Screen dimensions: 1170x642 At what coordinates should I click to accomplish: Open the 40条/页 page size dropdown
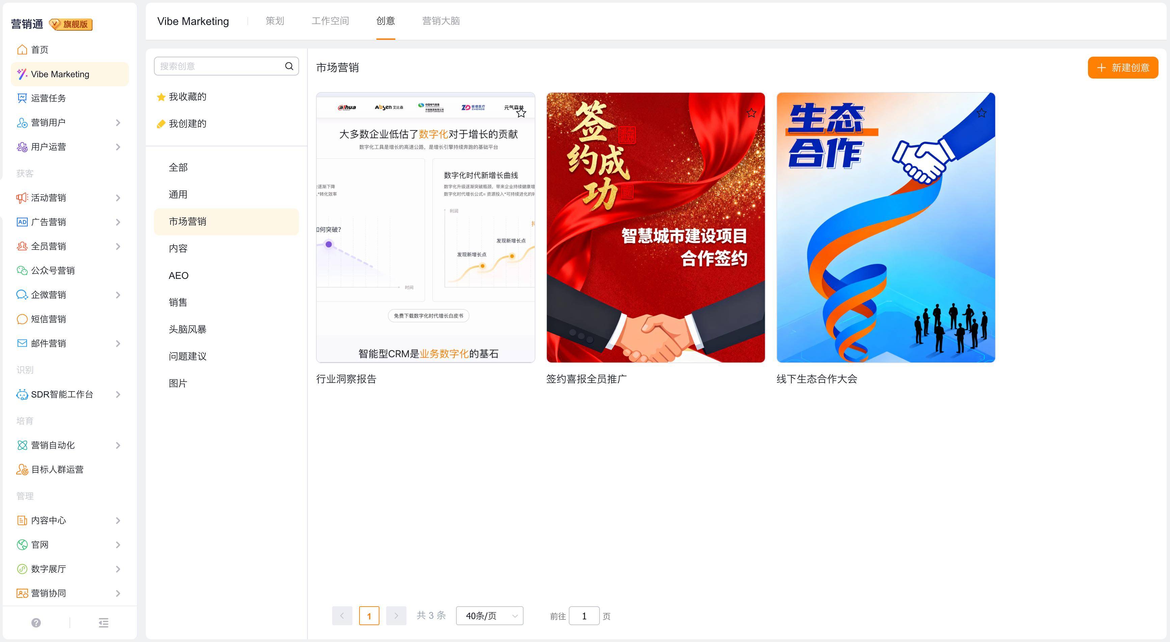[489, 616]
